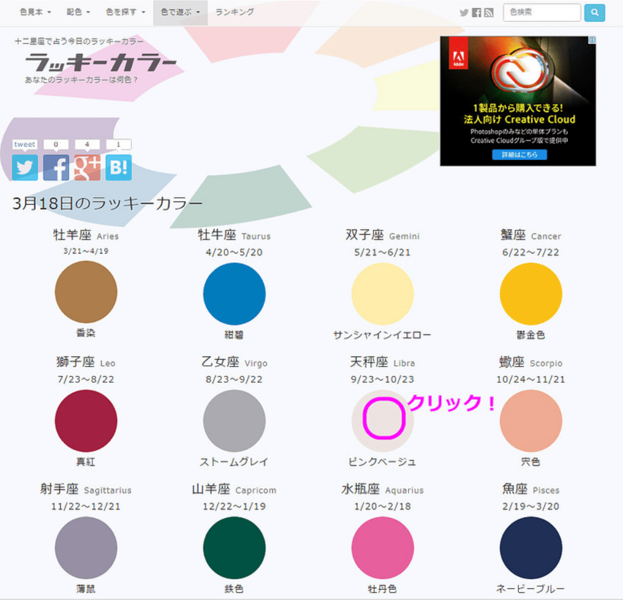This screenshot has width=623, height=600.
Task: Select the Taurus 紺碧 blue color circle
Action: (234, 294)
